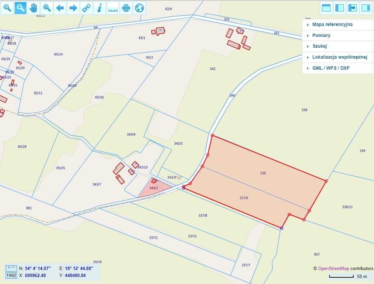This screenshot has width=374, height=284.
Task: Activate the info identify tool
Action: tap(100, 8)
